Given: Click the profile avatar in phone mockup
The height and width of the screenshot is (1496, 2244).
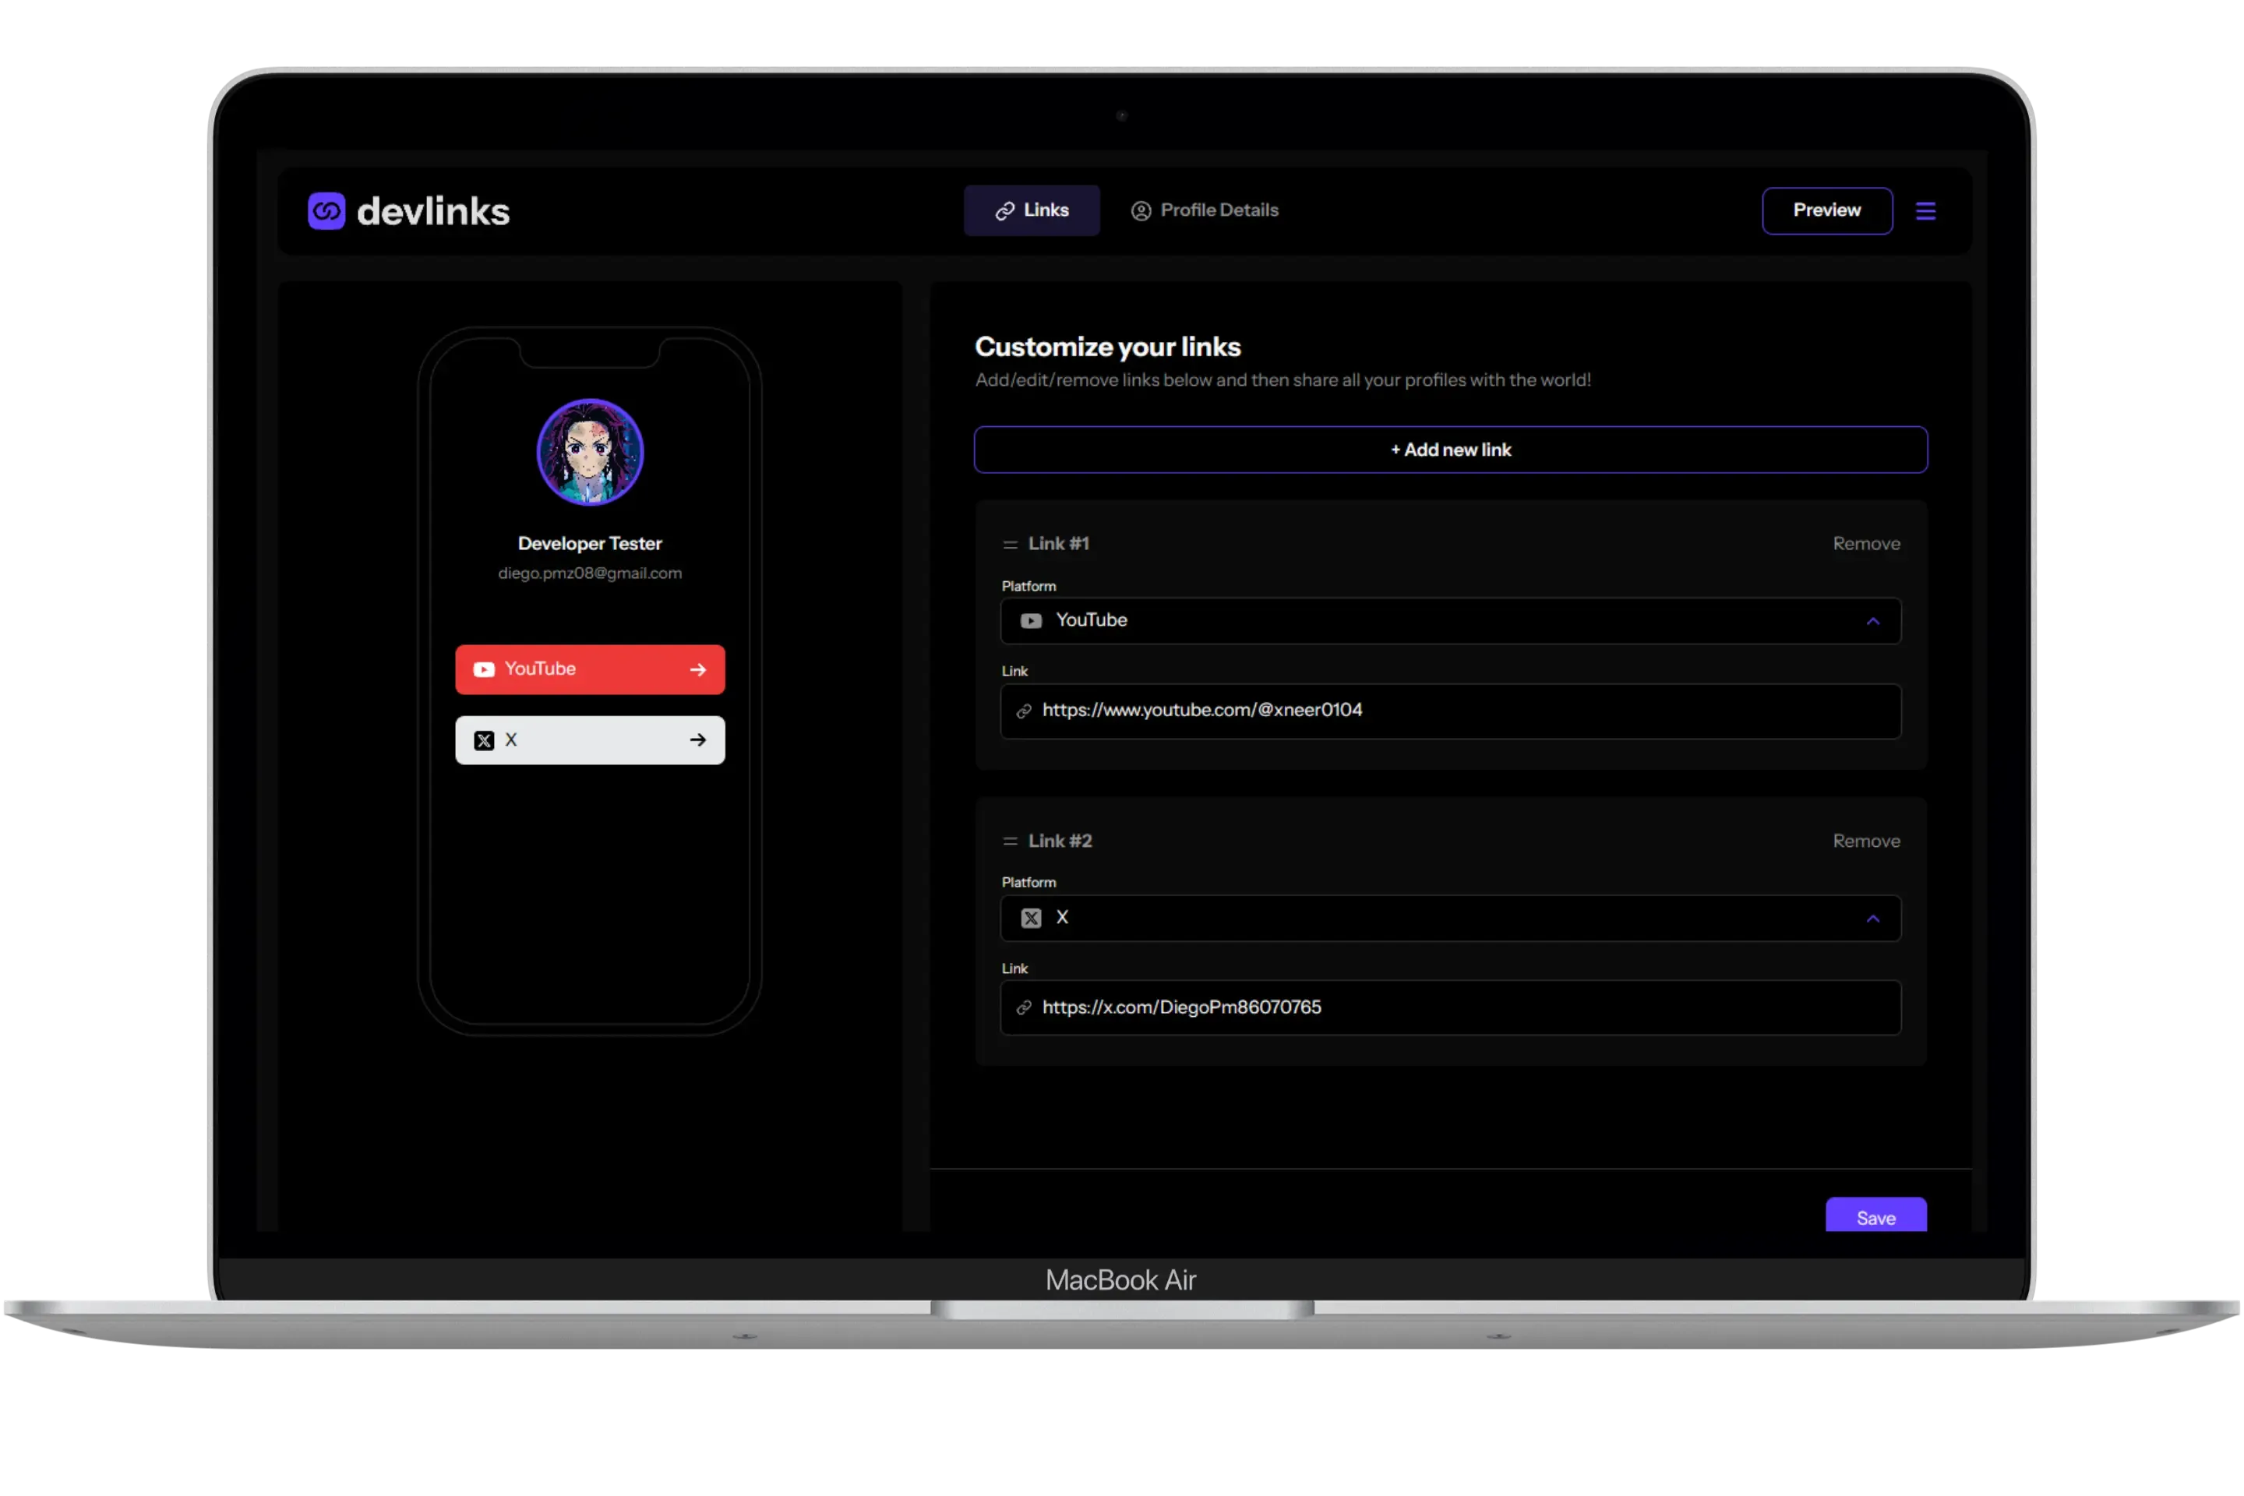Looking at the screenshot, I should tap(590, 452).
